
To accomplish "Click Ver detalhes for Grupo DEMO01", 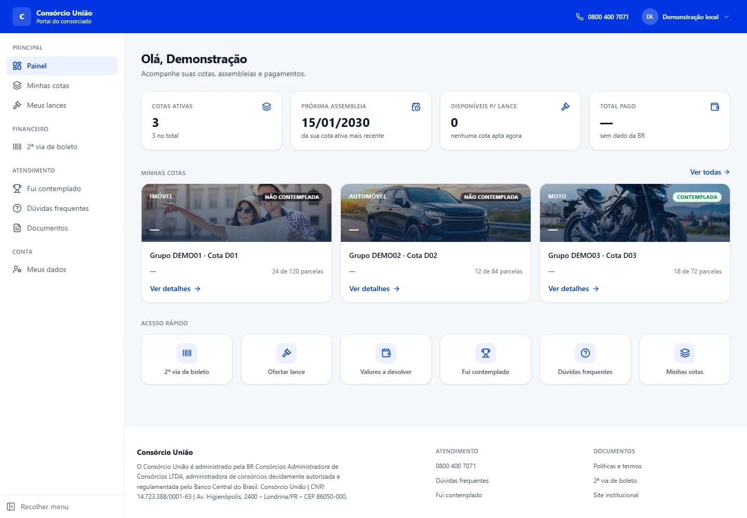I will [x=175, y=289].
